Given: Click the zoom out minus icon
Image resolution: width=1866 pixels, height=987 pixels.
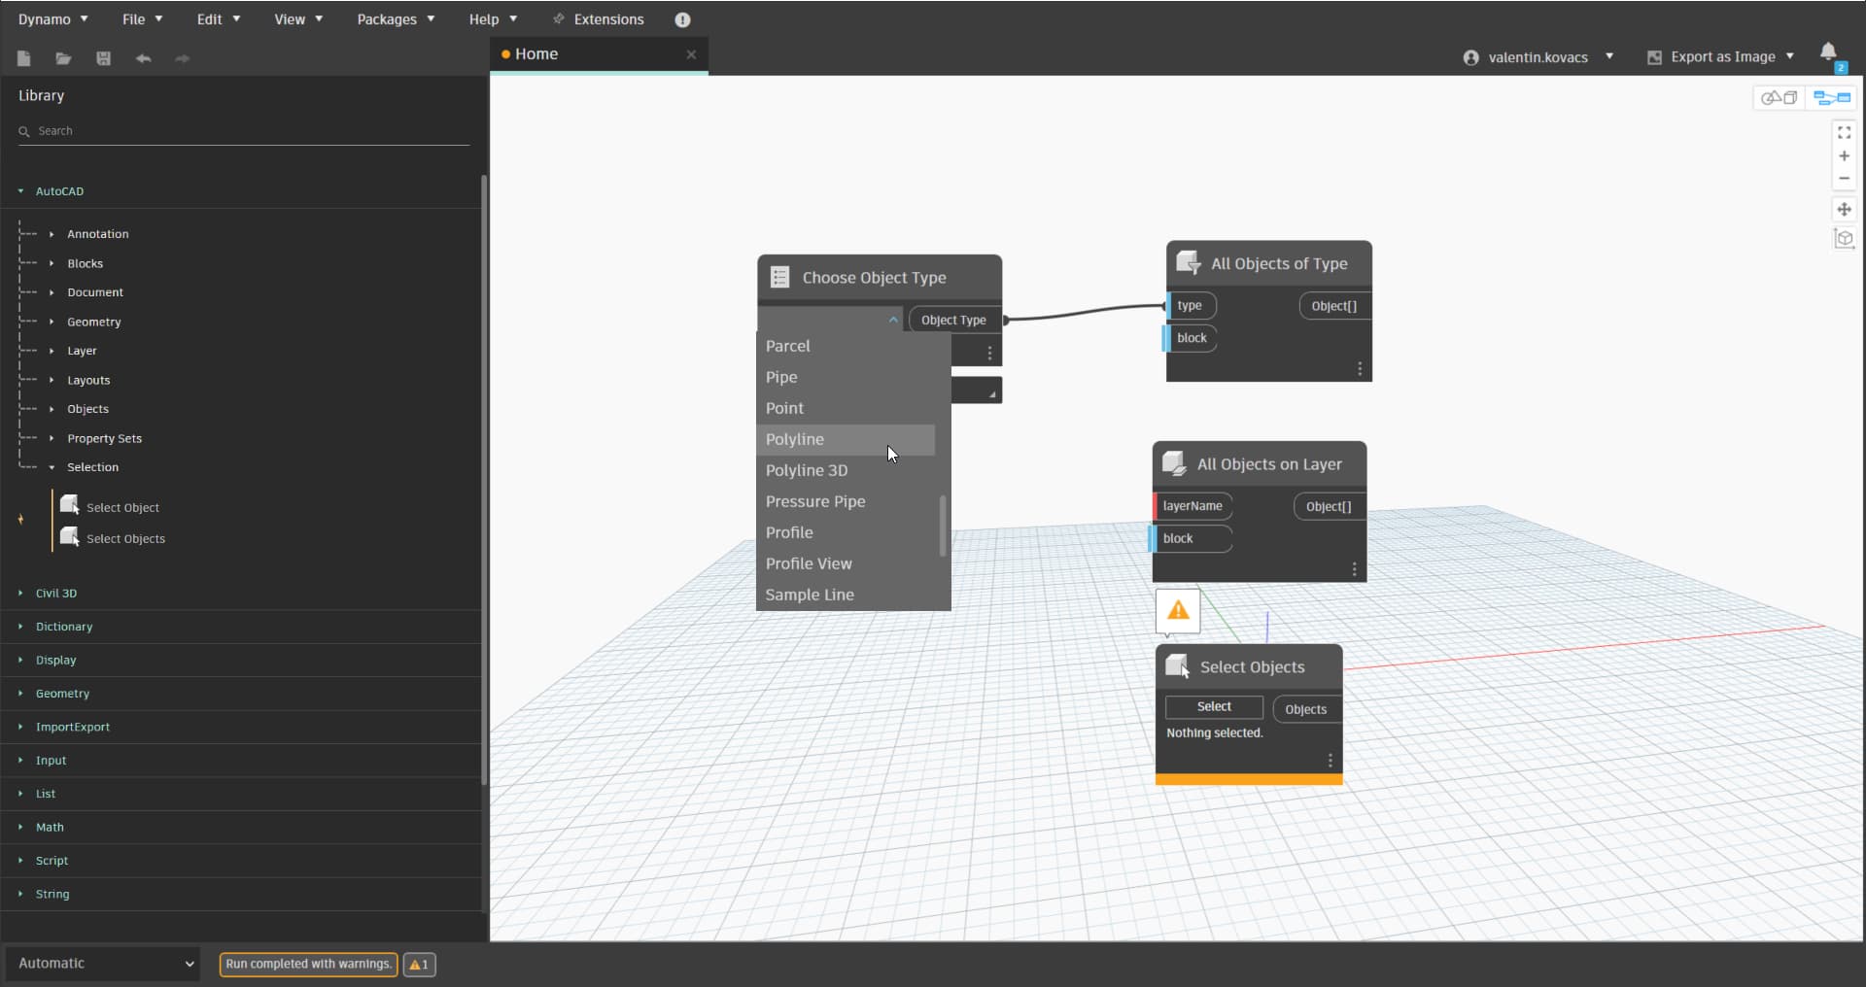Looking at the screenshot, I should click(1844, 179).
